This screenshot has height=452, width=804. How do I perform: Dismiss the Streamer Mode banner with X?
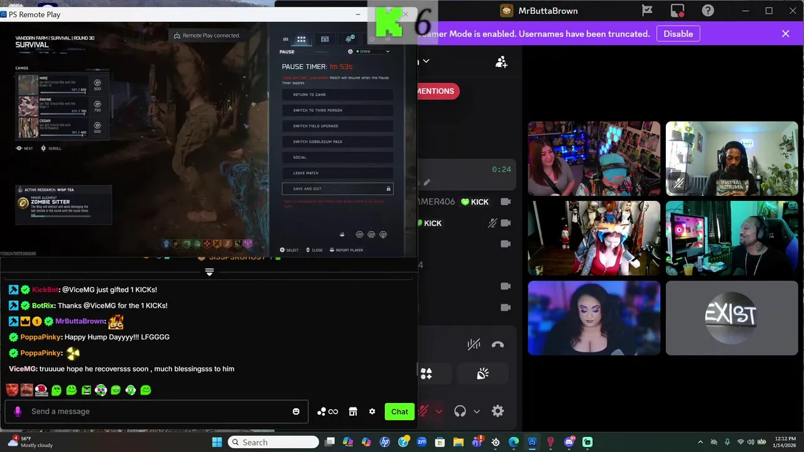pyautogui.click(x=785, y=34)
